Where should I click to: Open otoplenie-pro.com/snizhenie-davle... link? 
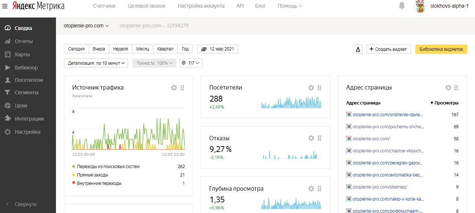(388, 114)
